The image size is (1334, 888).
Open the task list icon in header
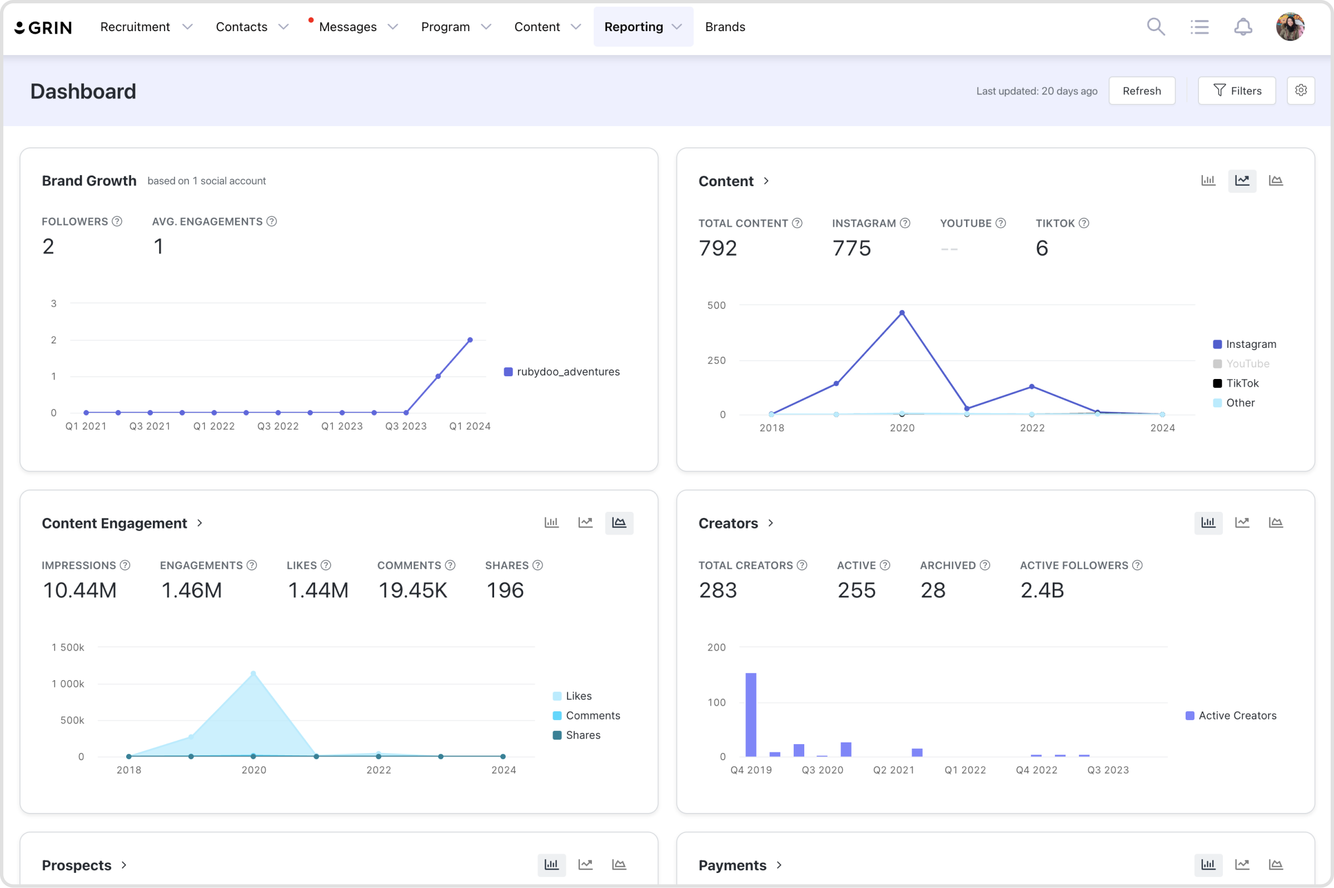tap(1199, 27)
